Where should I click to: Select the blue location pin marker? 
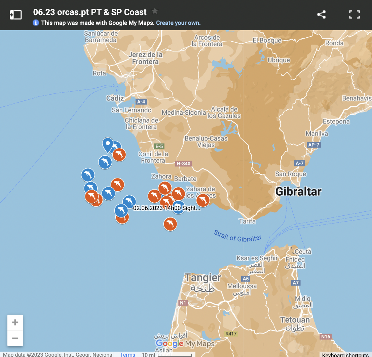(108, 144)
